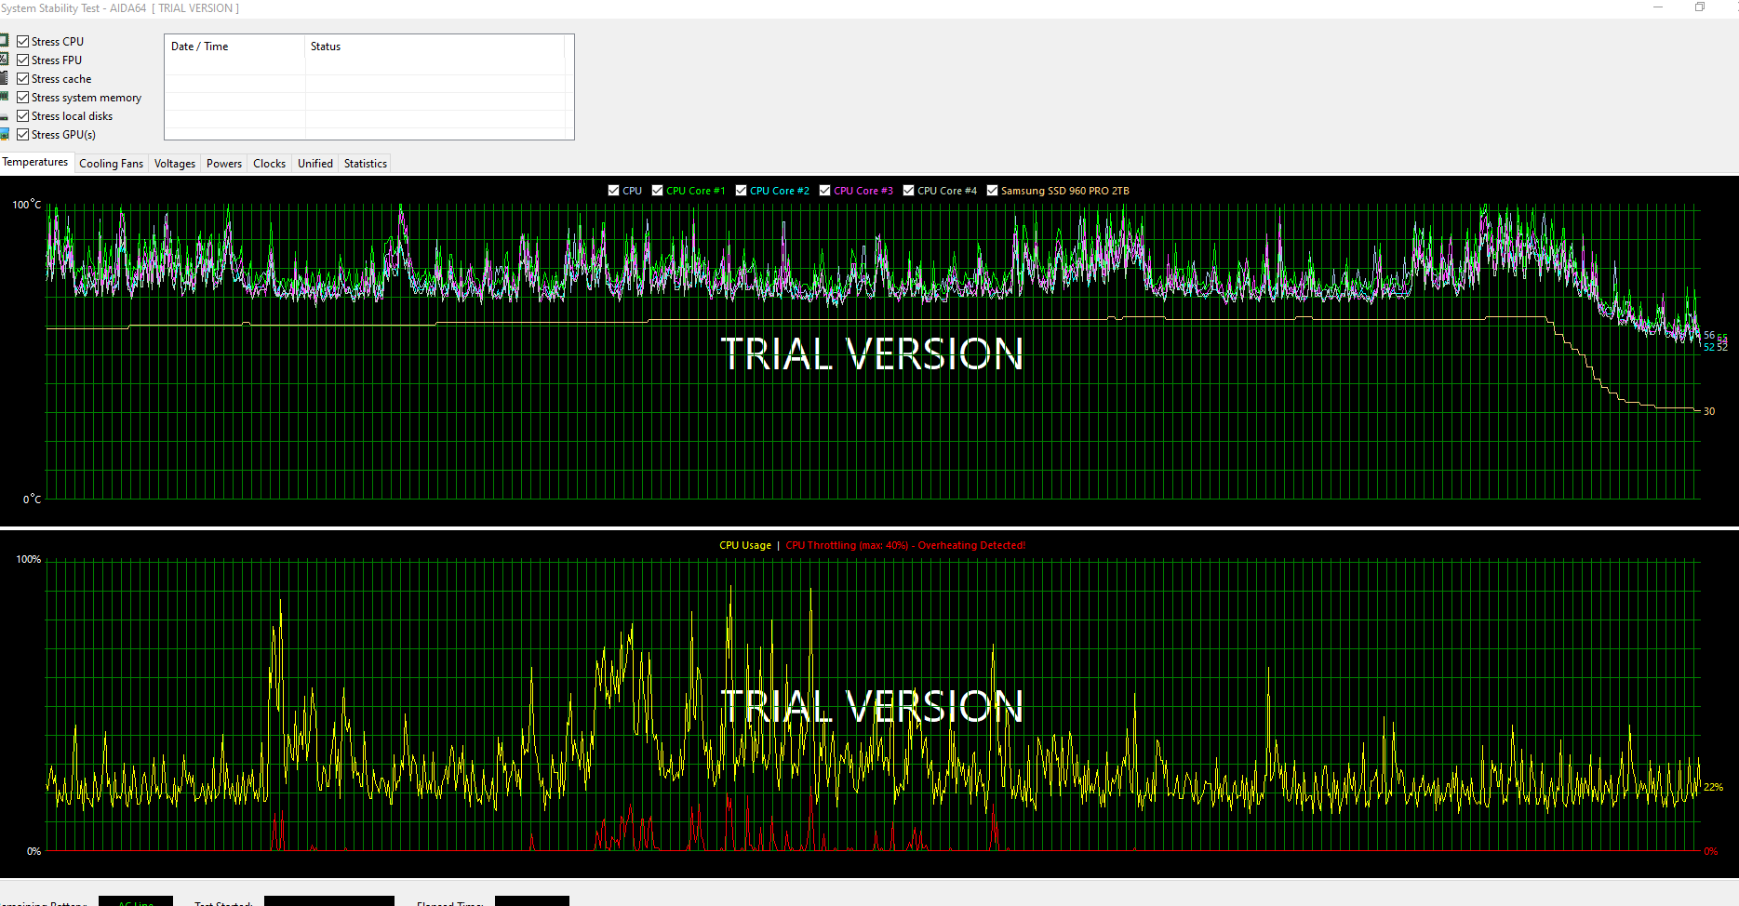This screenshot has width=1739, height=906.
Task: Click the 30 SSD temperature value
Action: pyautogui.click(x=1709, y=411)
